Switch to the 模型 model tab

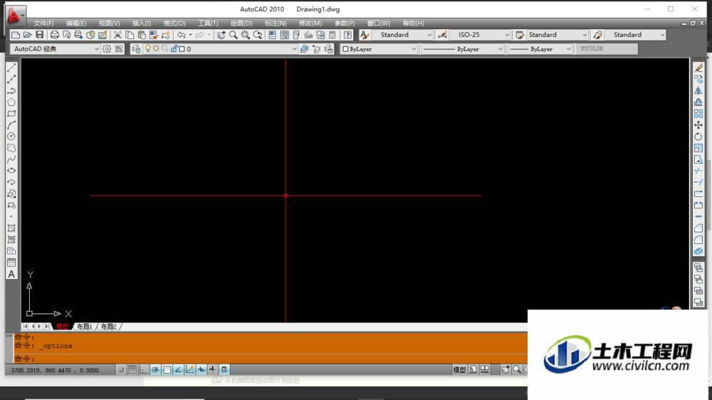coord(62,327)
